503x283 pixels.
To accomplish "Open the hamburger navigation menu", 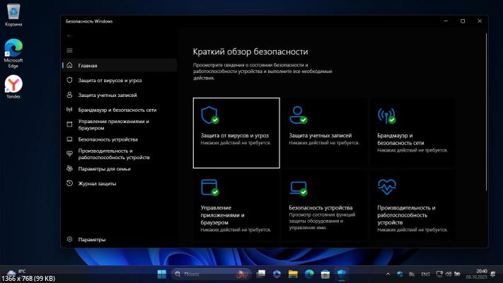I will point(69,50).
